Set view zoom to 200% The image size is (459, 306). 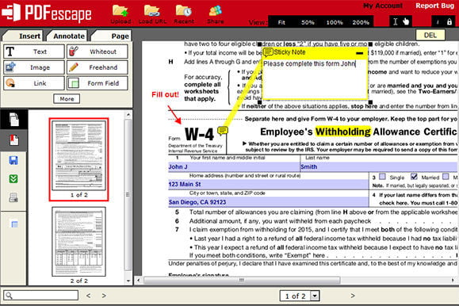coord(361,22)
